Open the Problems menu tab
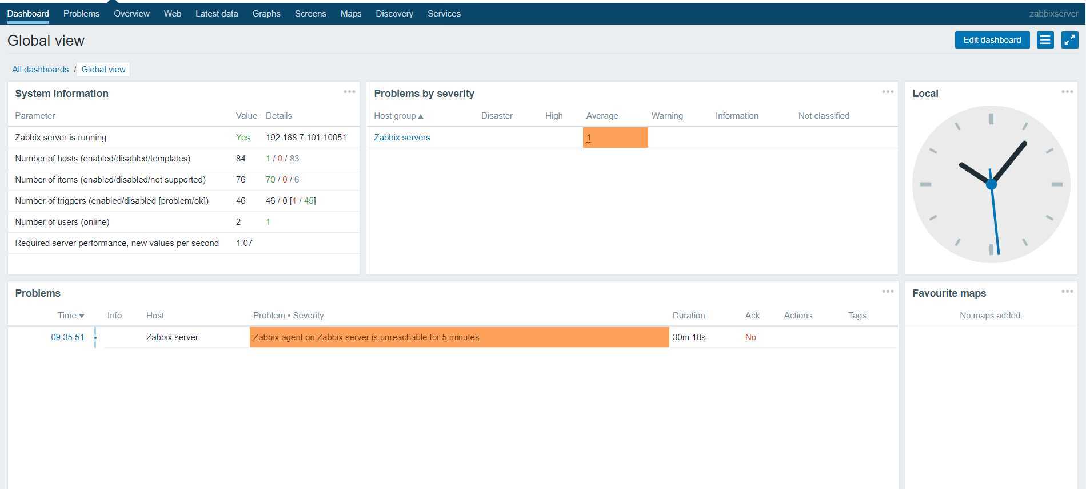This screenshot has height=489, width=1086. tap(81, 14)
